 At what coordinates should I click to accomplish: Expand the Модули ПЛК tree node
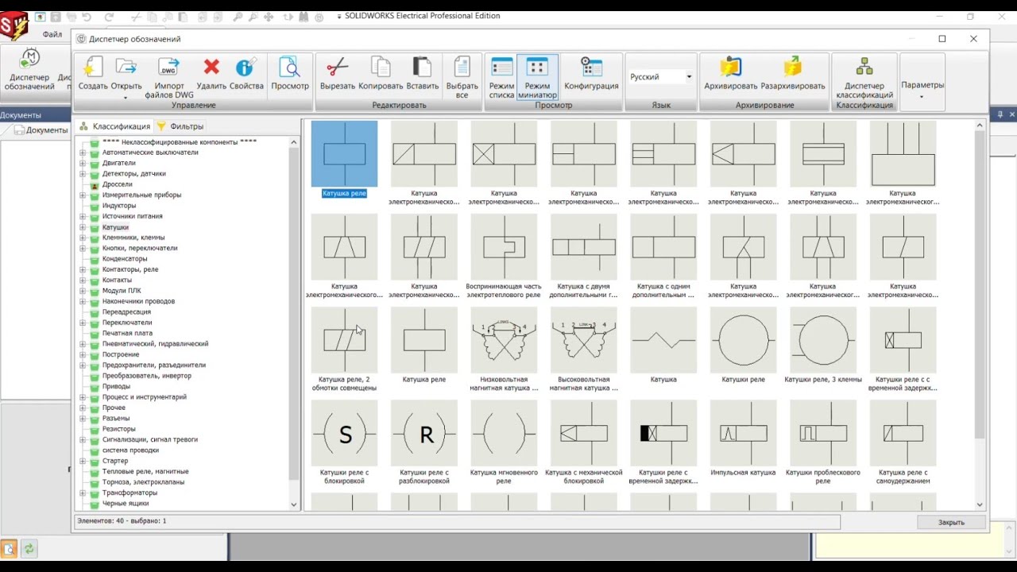83,291
